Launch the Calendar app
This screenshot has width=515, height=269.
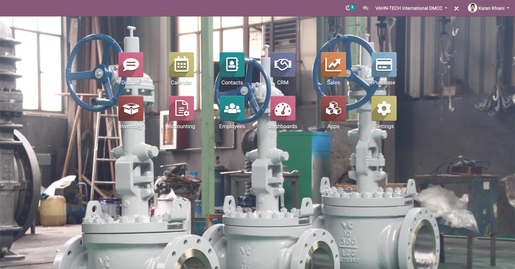tap(181, 65)
